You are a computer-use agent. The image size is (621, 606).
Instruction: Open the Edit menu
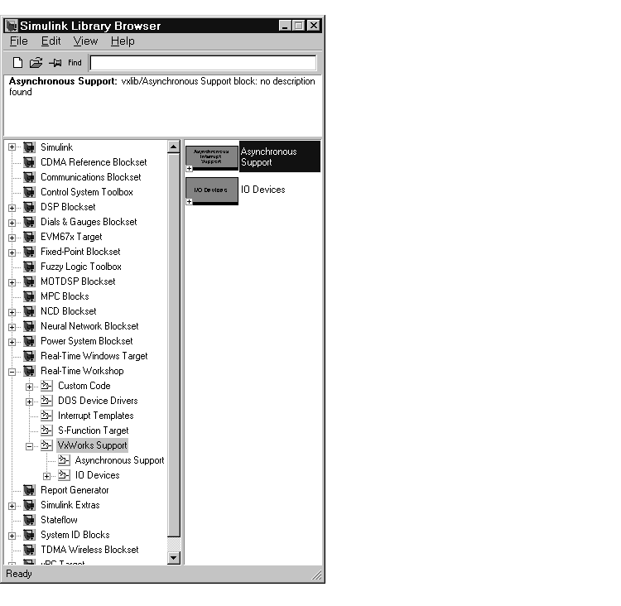pos(51,41)
